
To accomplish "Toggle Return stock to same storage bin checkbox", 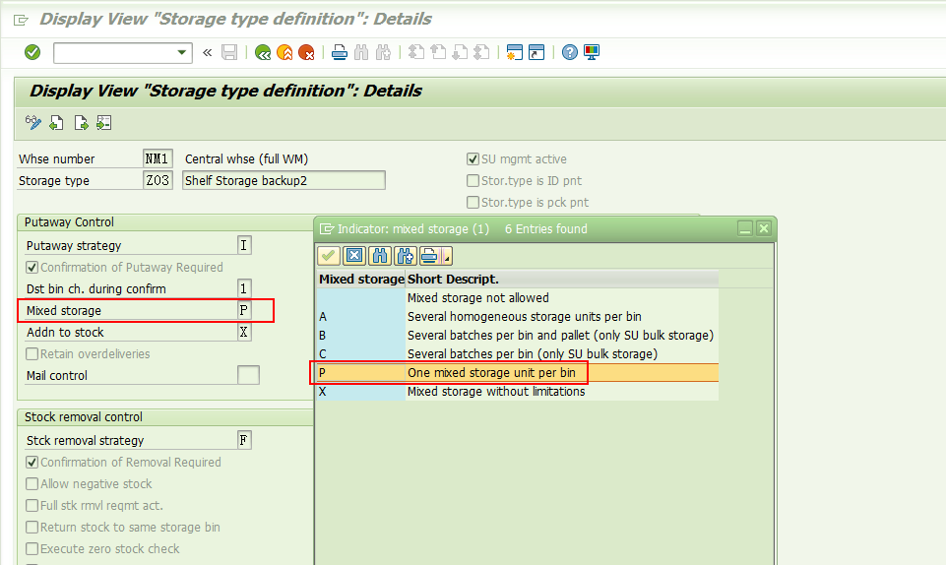I will [32, 528].
